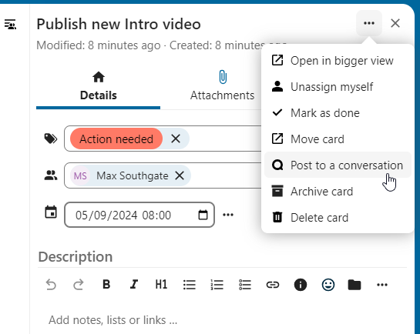Open the due date more options menu

(x=228, y=215)
